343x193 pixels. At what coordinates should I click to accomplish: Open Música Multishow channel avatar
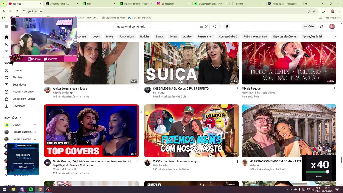[47, 163]
